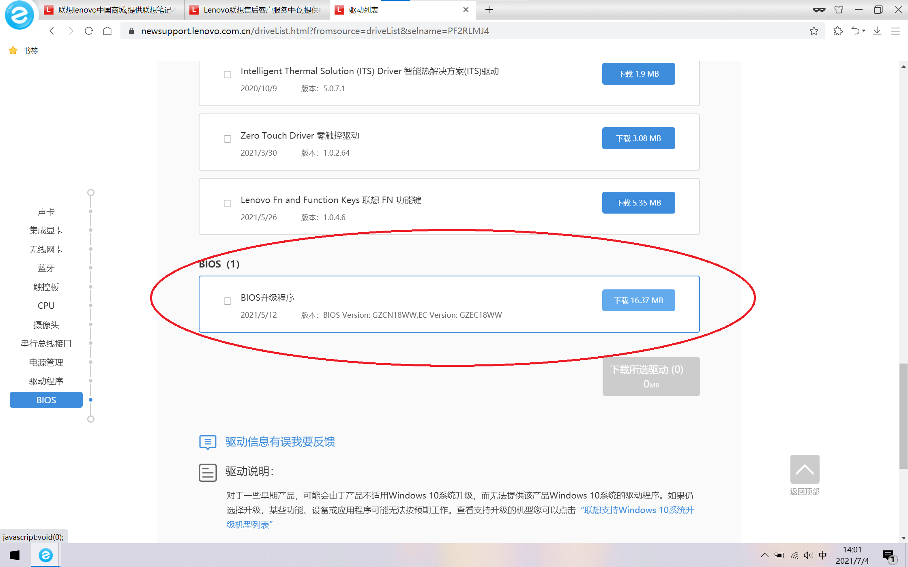Click the 返回顶部 up-arrow button
908x567 pixels.
[805, 469]
